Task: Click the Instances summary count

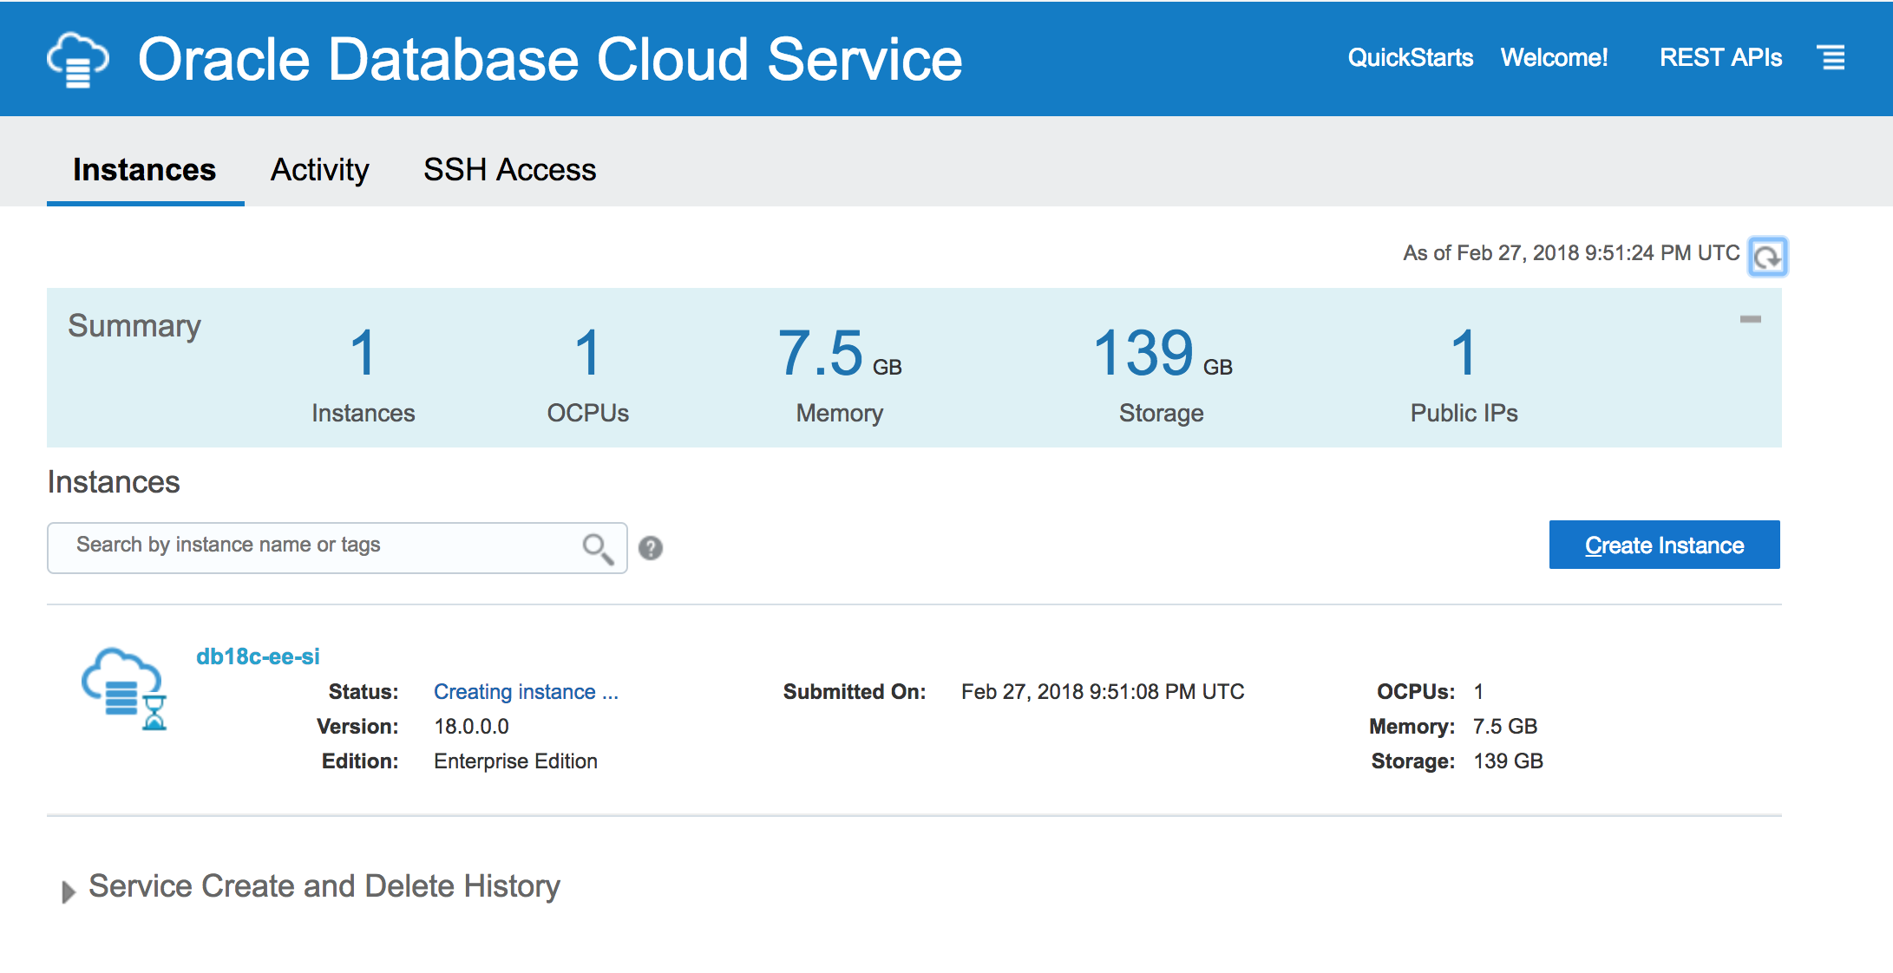Action: tap(363, 354)
